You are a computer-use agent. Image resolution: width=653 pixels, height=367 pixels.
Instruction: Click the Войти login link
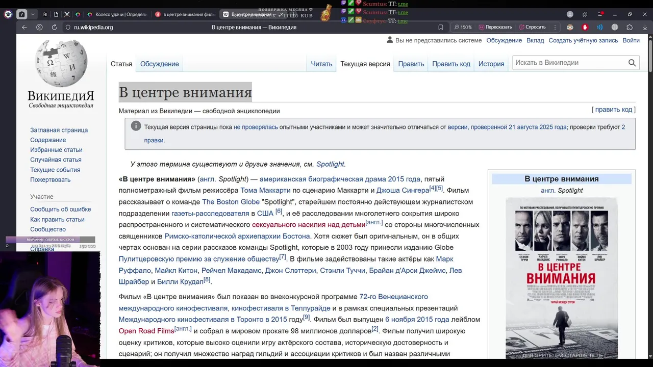click(631, 40)
